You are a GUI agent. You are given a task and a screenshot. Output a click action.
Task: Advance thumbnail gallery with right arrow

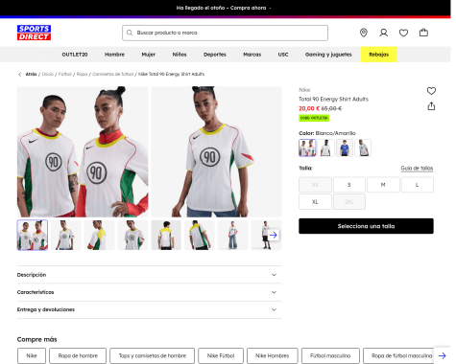(273, 235)
